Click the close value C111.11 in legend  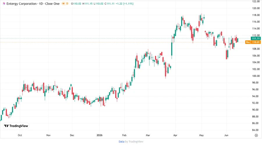[x=109, y=4]
